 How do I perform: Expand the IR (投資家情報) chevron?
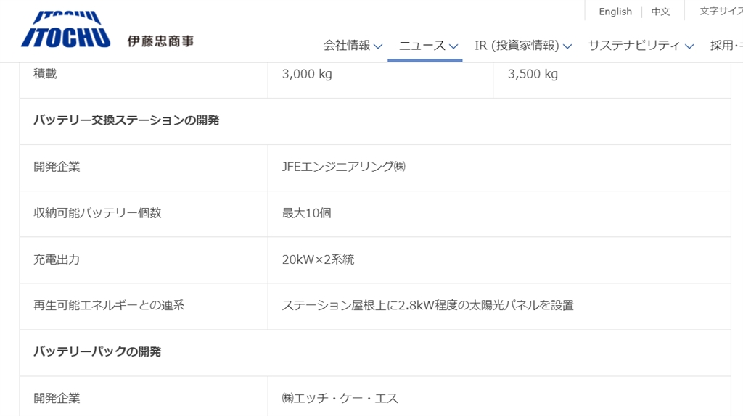(x=567, y=46)
